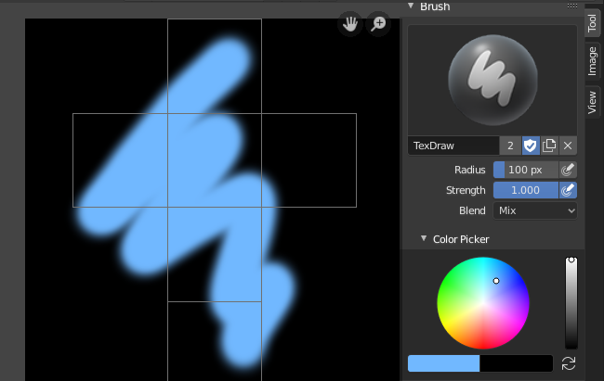Unlink the TexDraw brush with X

point(568,146)
